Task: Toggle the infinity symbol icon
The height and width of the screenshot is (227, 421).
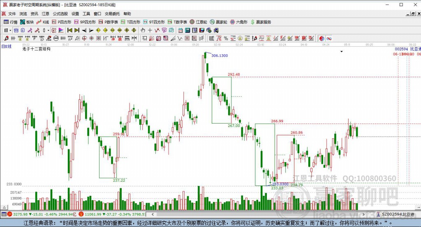Action: pos(329,39)
